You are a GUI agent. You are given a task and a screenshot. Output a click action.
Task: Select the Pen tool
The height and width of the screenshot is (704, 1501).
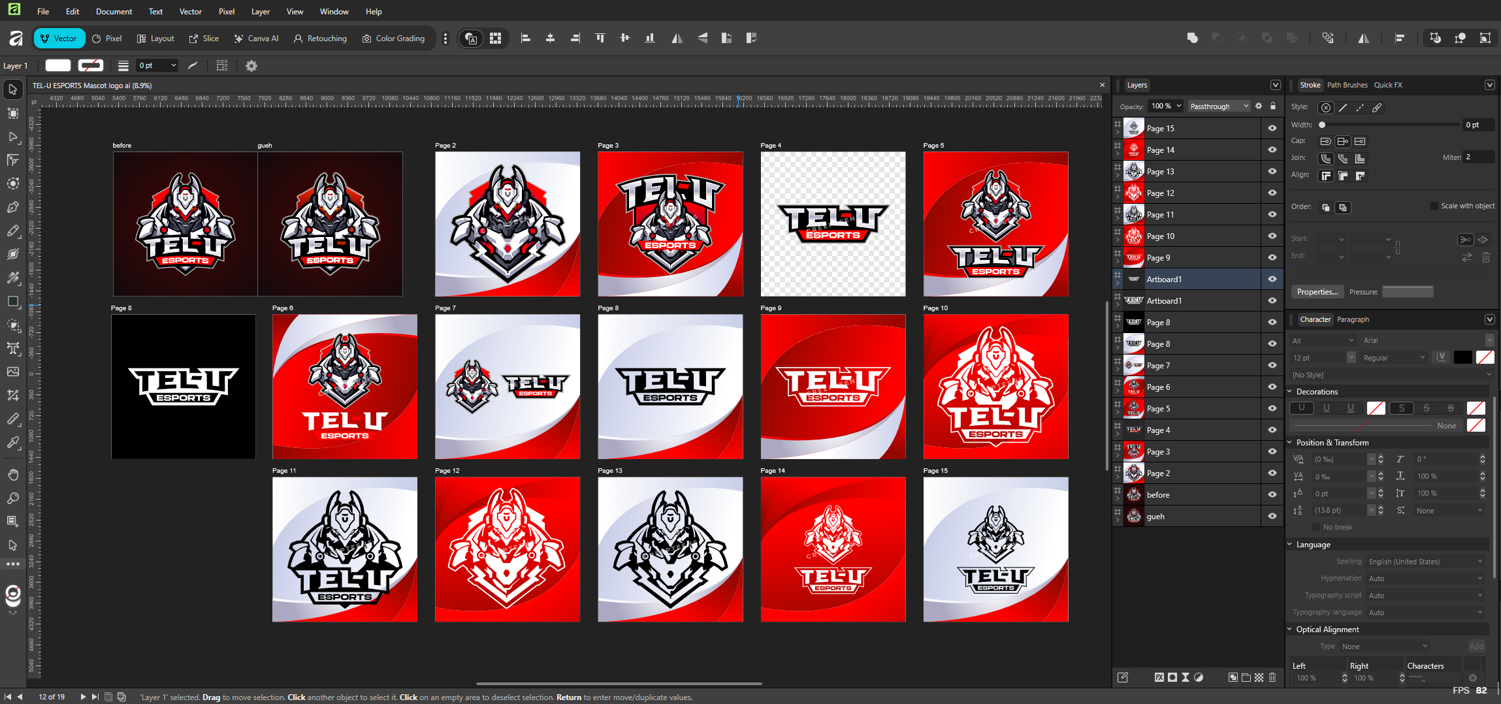13,208
